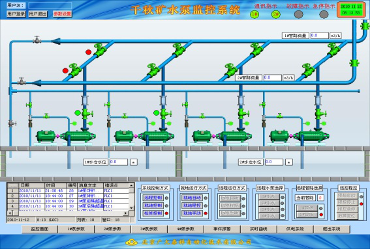
Task: Open the 1#泵参数 tab
Action: tap(76, 229)
